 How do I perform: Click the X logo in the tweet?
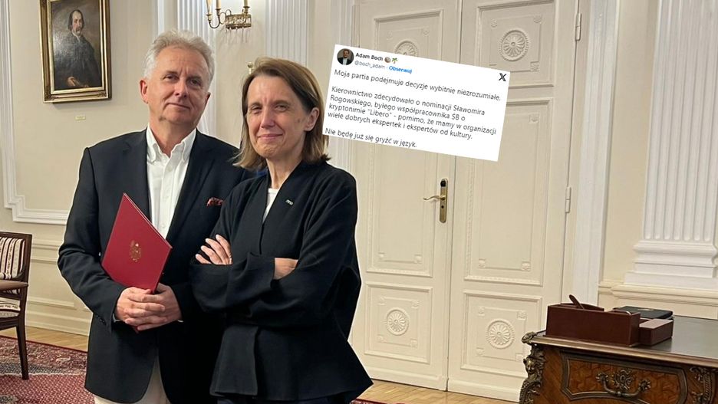[x=502, y=77]
